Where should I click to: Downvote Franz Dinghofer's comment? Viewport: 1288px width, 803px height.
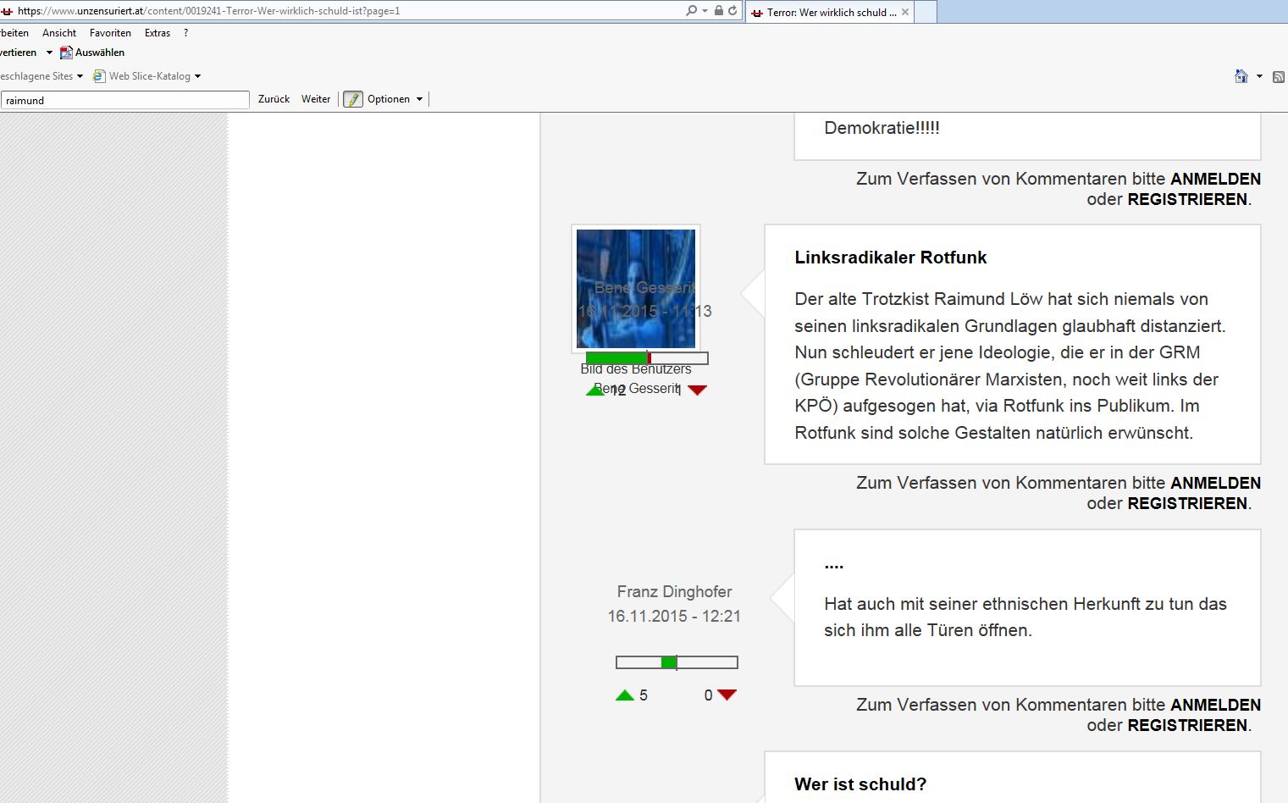[x=727, y=695]
